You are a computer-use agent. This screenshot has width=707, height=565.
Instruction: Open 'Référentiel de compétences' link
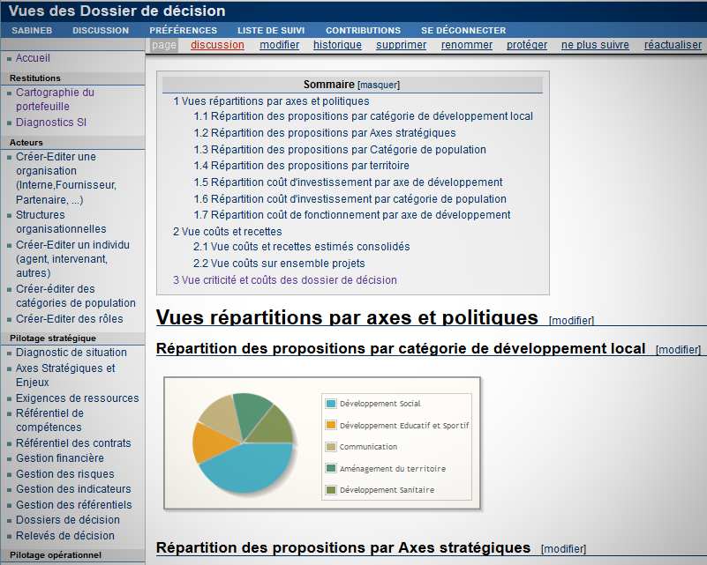tap(49, 420)
